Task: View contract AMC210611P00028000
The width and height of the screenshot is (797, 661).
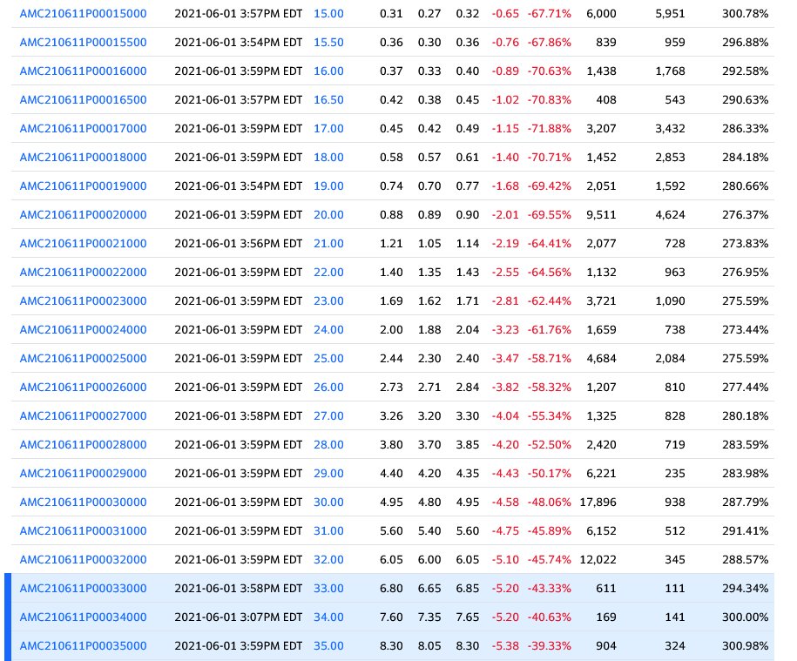Action: [83, 444]
